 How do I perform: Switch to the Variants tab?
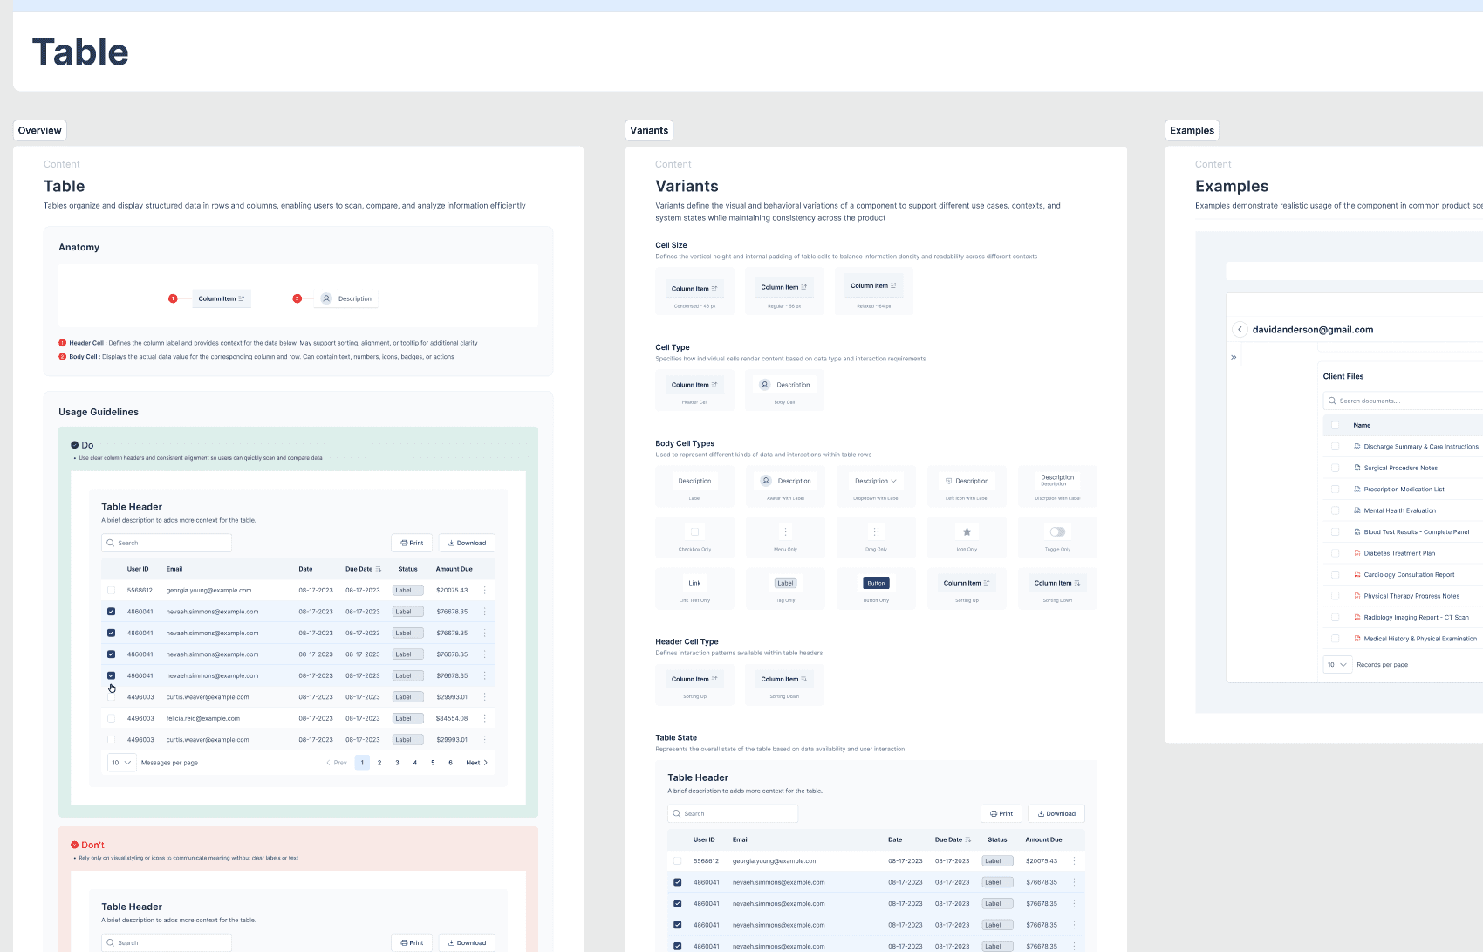649,130
